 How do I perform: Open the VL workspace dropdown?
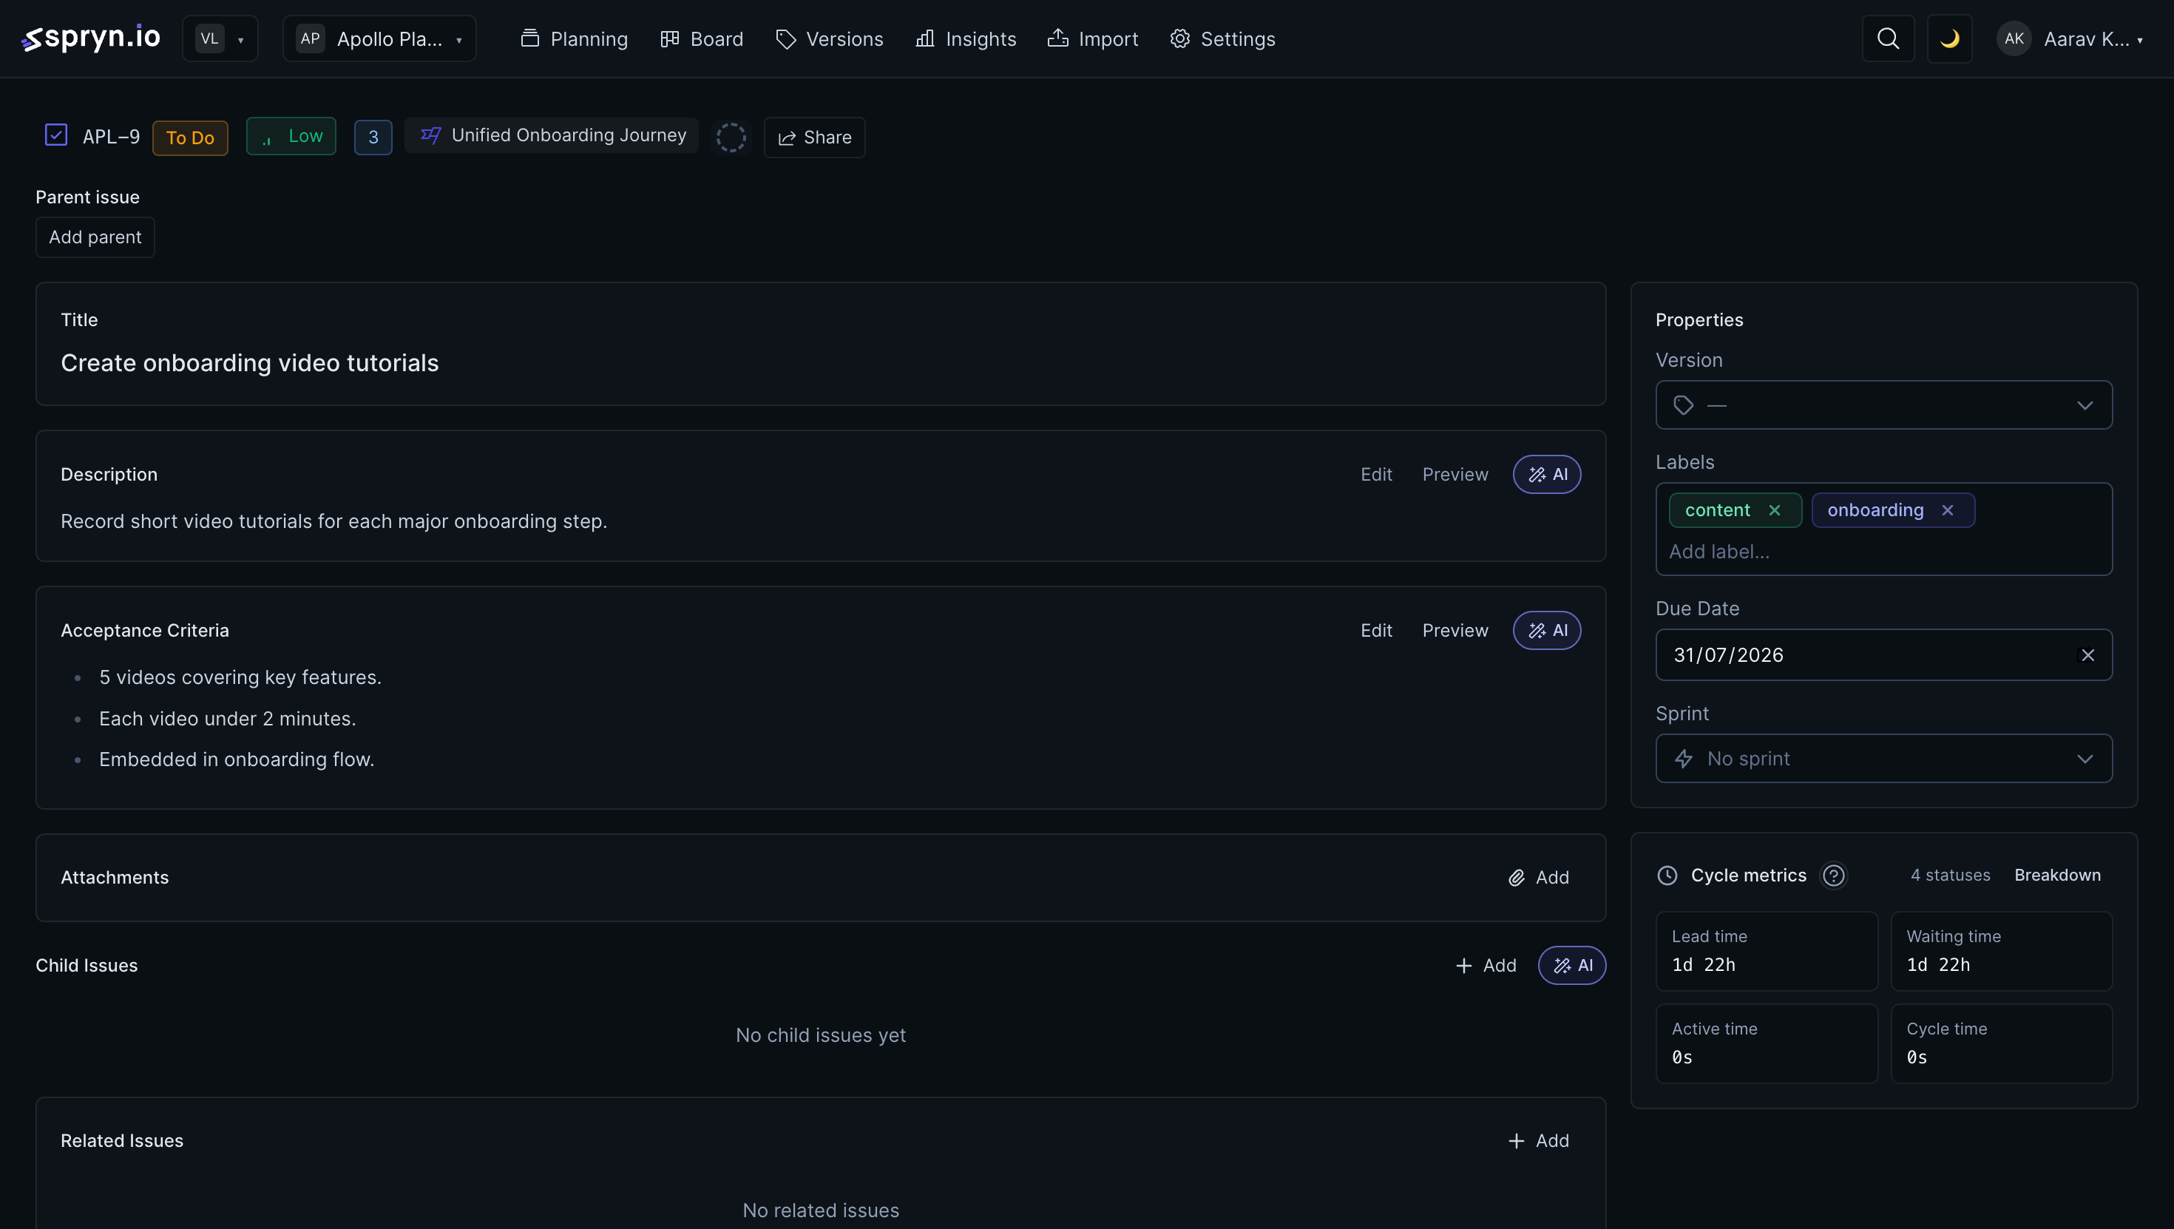pyautogui.click(x=220, y=39)
